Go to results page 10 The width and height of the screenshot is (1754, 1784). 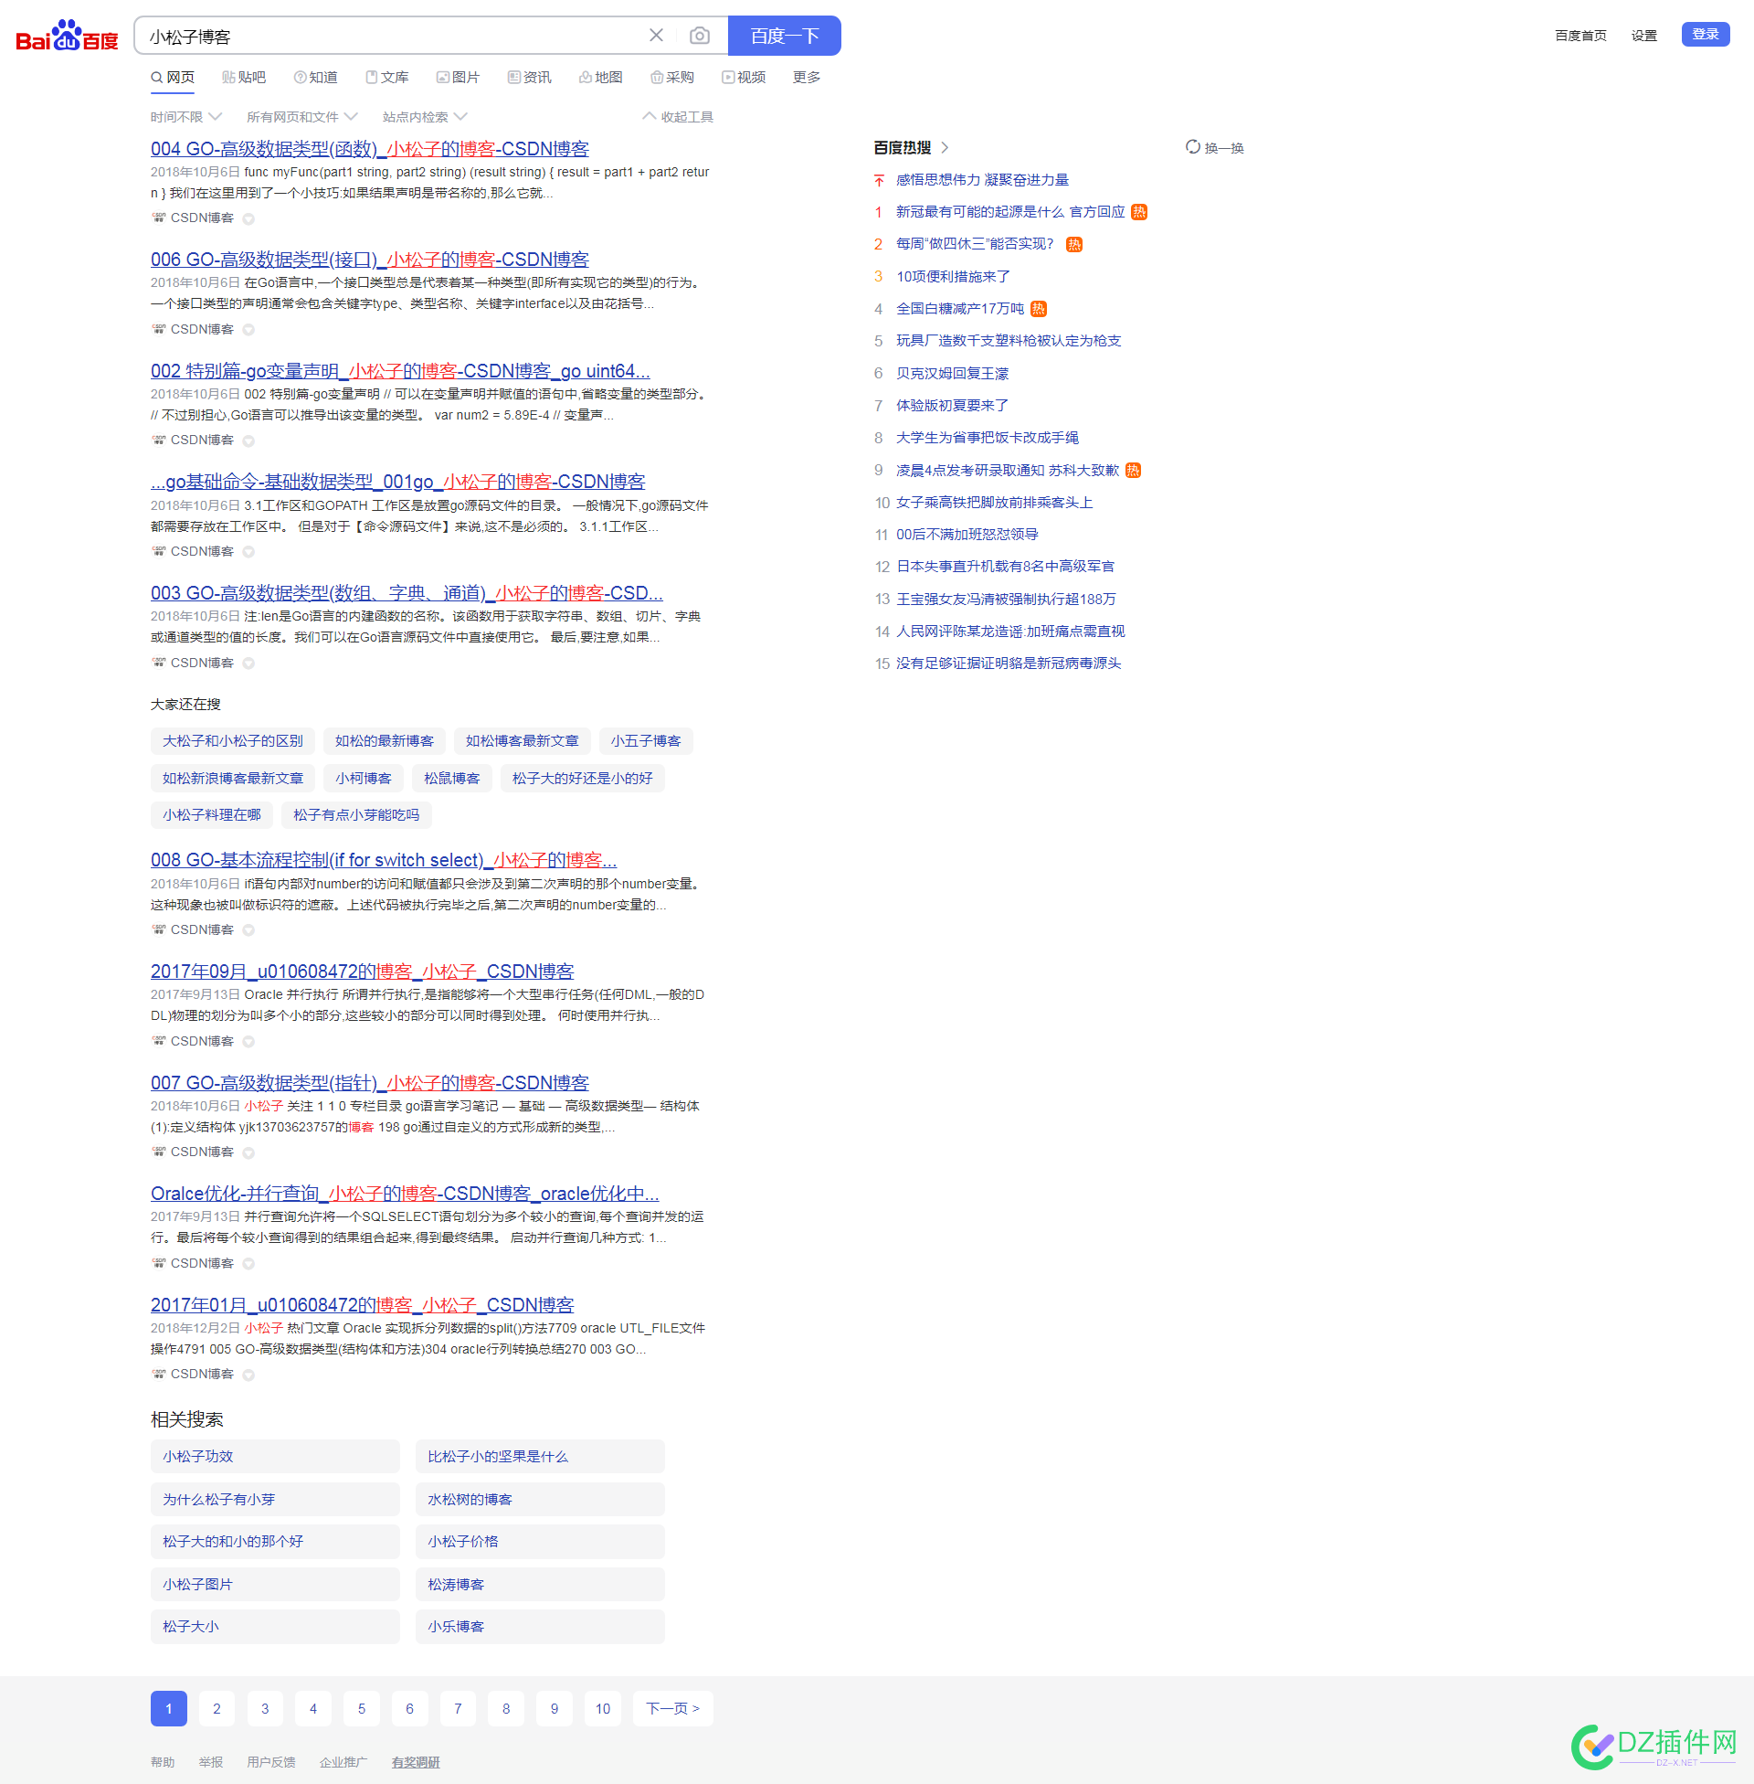pos(602,1708)
